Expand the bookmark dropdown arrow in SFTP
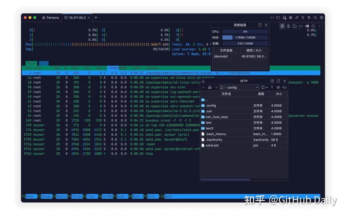346x216 pixels. coord(267,87)
